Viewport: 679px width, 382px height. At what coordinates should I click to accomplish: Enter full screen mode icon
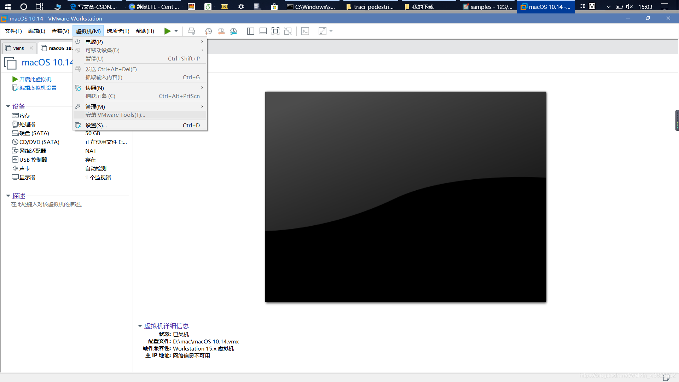coord(275,31)
